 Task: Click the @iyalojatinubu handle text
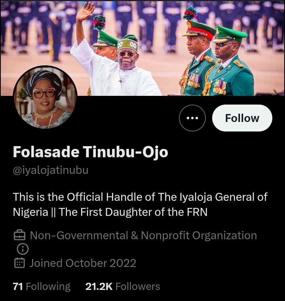click(x=51, y=170)
